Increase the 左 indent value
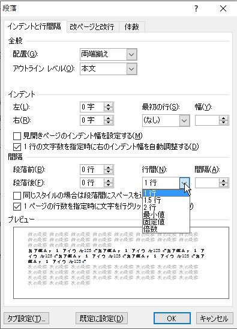Screen dimensions: 237x329 [x=108, y=105]
